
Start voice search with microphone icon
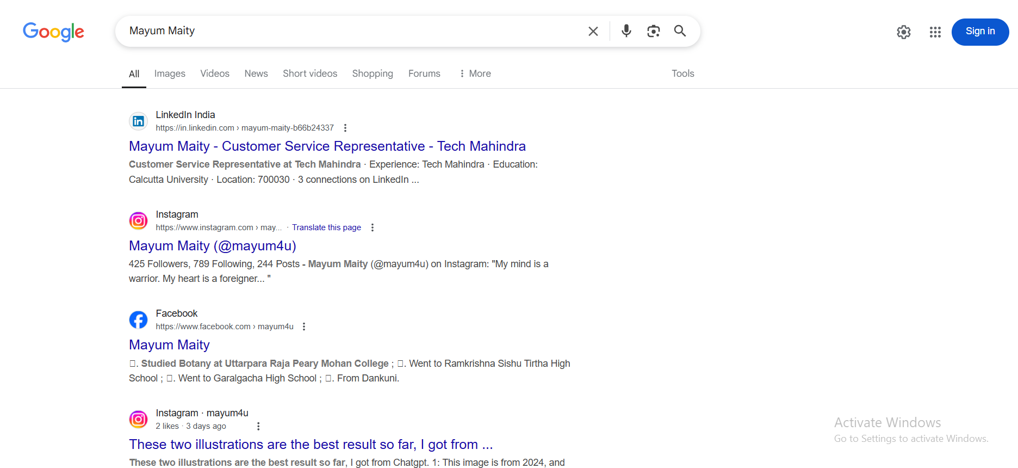click(626, 31)
